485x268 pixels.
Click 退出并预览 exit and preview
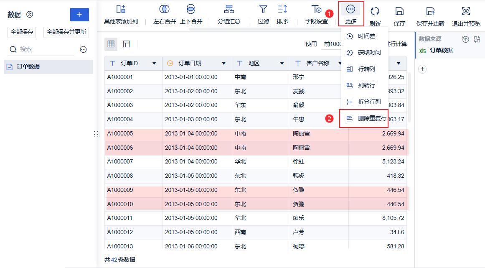(466, 16)
